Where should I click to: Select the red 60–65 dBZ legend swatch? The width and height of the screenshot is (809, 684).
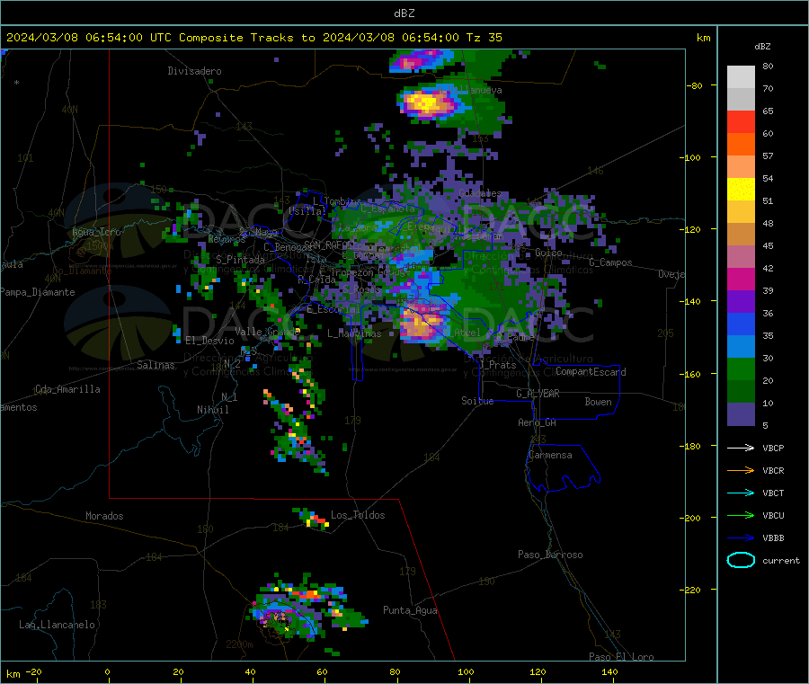(741, 121)
